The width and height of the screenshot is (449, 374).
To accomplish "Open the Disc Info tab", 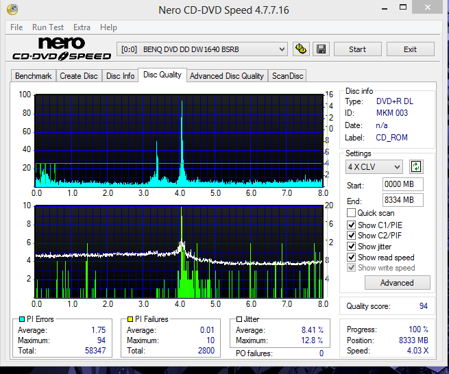I will pyautogui.click(x=120, y=76).
